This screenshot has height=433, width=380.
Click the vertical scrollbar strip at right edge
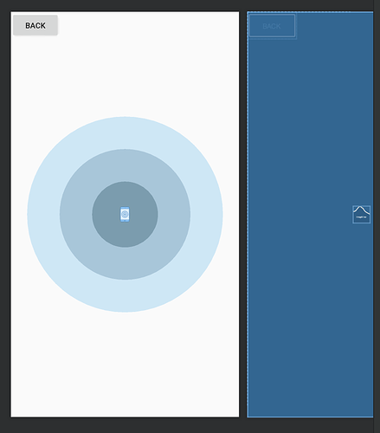pyautogui.click(x=377, y=216)
